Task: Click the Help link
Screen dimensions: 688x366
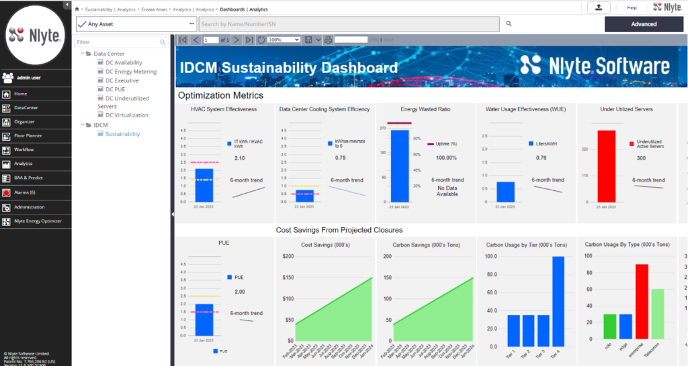Action: point(632,7)
